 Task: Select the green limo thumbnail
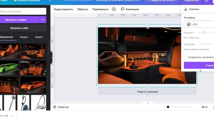point(9,68)
